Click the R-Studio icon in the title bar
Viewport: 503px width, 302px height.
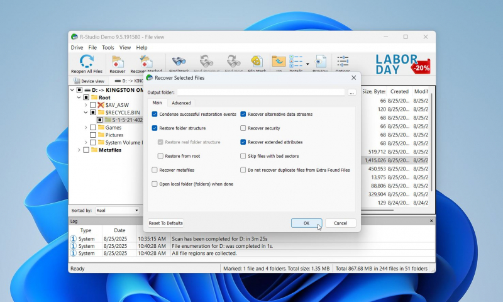[74, 37]
